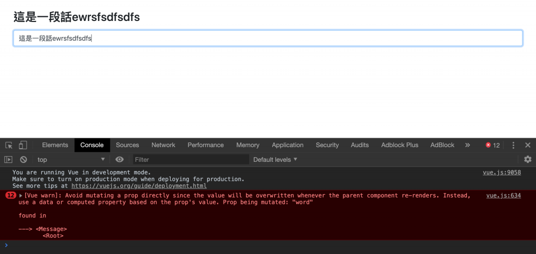The image size is (536, 254).
Task: Click the "found in" warning text
Action: coord(32,215)
